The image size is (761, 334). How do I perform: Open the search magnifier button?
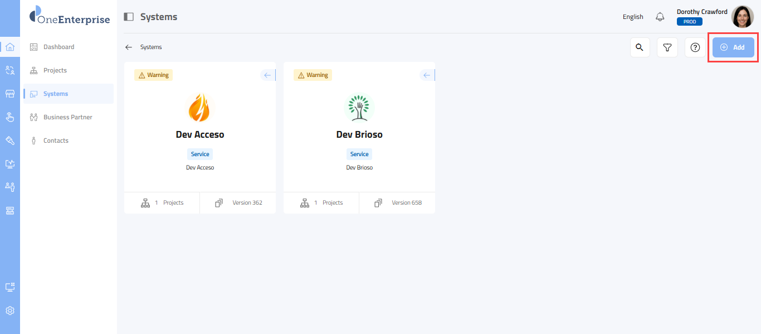pos(640,47)
